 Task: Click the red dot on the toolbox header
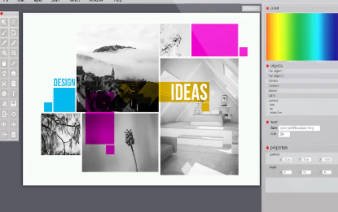tap(2, 13)
